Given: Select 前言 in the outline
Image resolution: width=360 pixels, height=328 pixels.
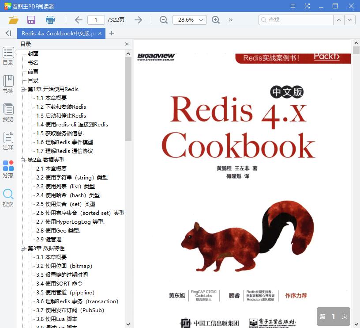Looking at the screenshot, I should tap(33, 72).
